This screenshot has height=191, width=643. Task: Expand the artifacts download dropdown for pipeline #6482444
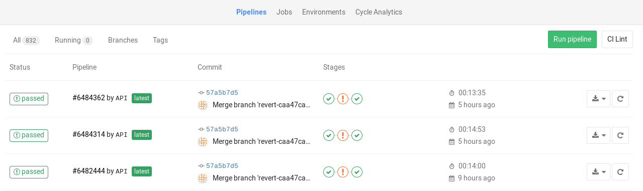pos(598,172)
